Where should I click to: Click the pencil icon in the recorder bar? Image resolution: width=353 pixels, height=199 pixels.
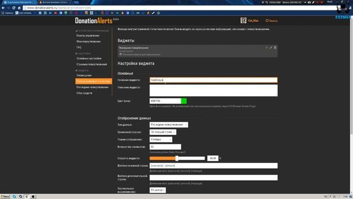[x=313, y=2]
